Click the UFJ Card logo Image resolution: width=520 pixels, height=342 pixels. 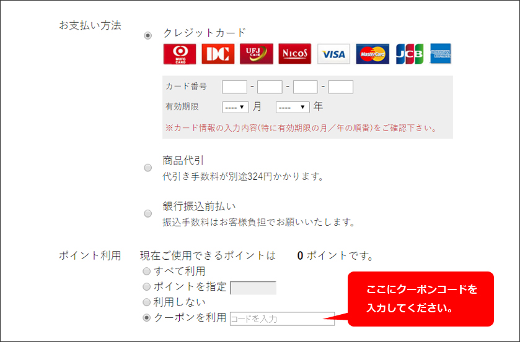click(x=257, y=54)
